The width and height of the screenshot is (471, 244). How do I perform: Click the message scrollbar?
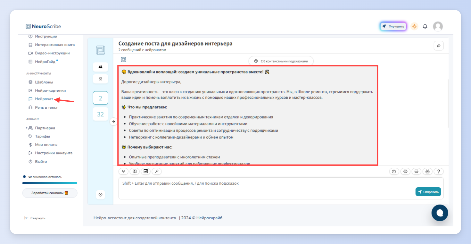pos(448,104)
